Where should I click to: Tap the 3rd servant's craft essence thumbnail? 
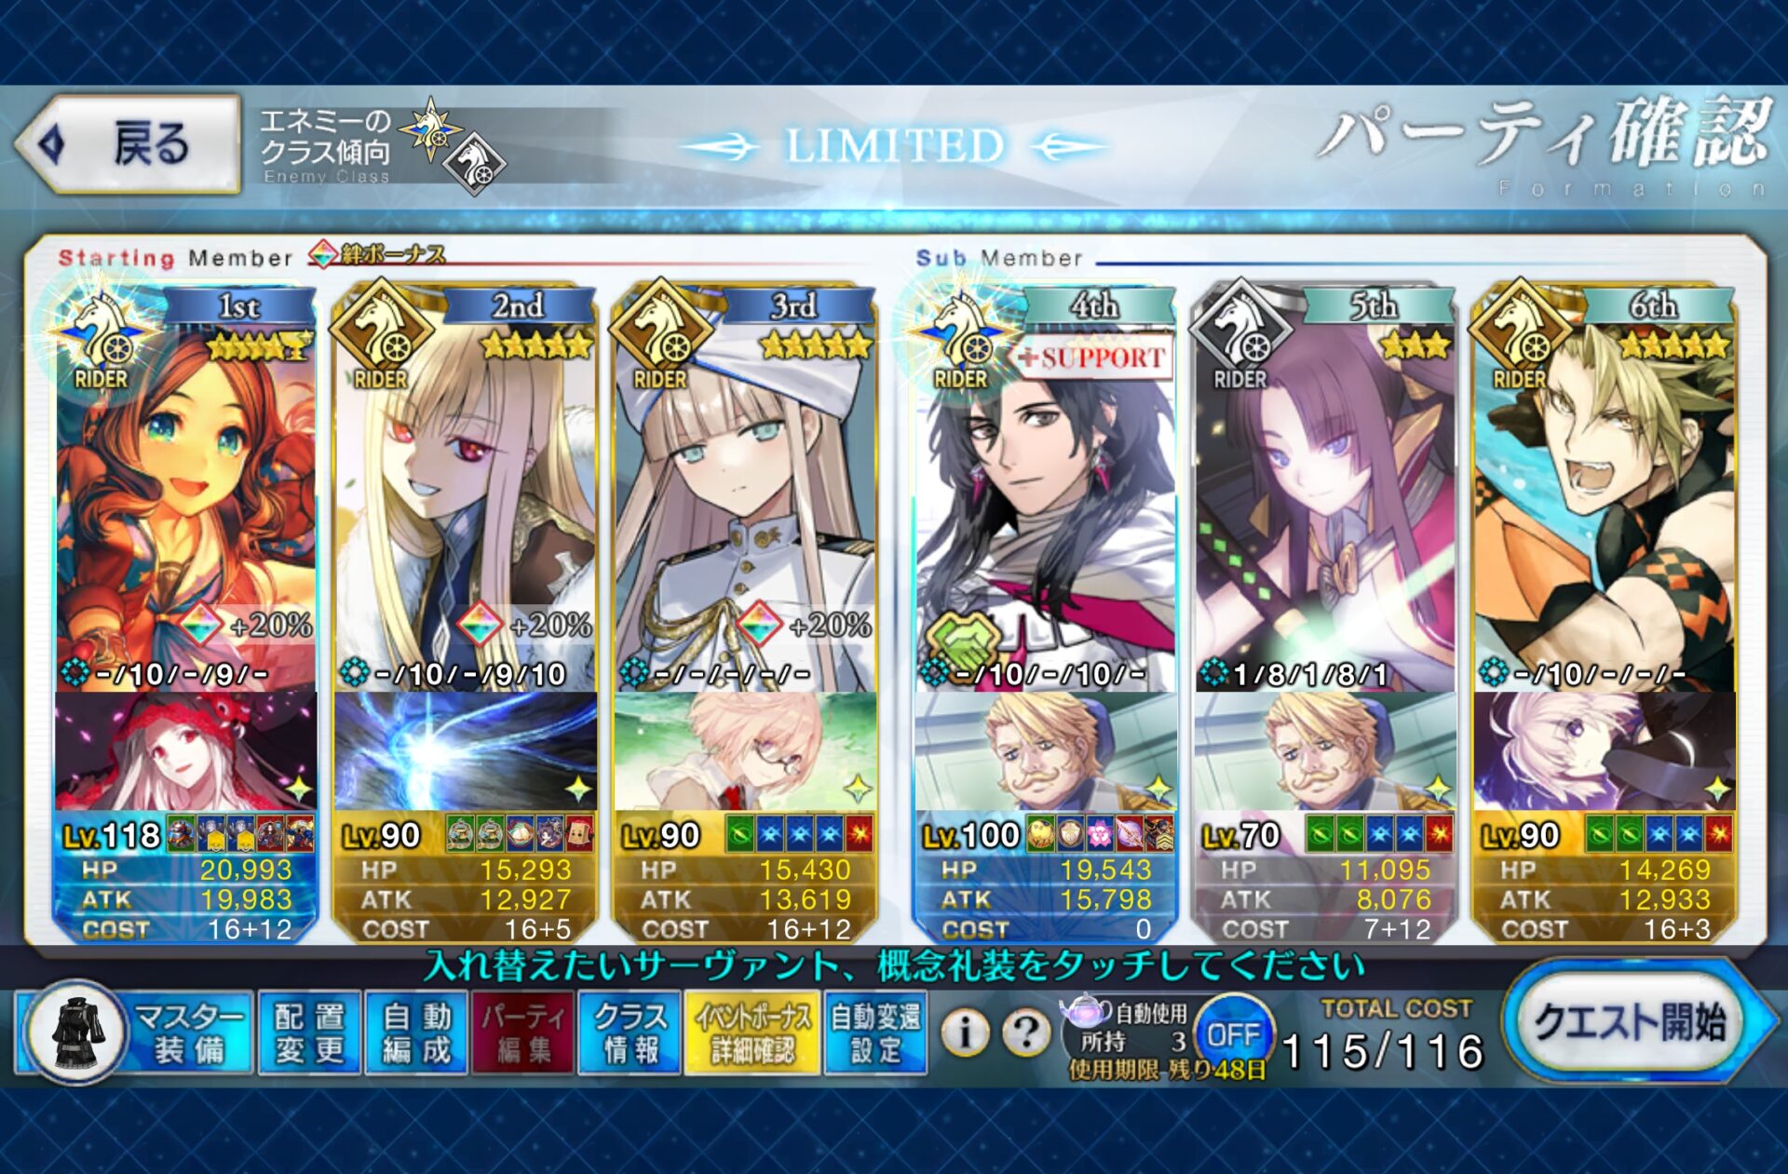click(x=744, y=751)
